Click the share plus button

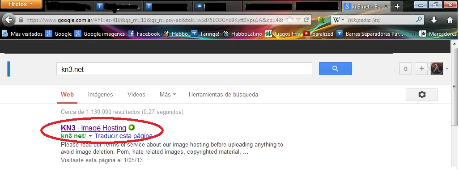coord(421,69)
